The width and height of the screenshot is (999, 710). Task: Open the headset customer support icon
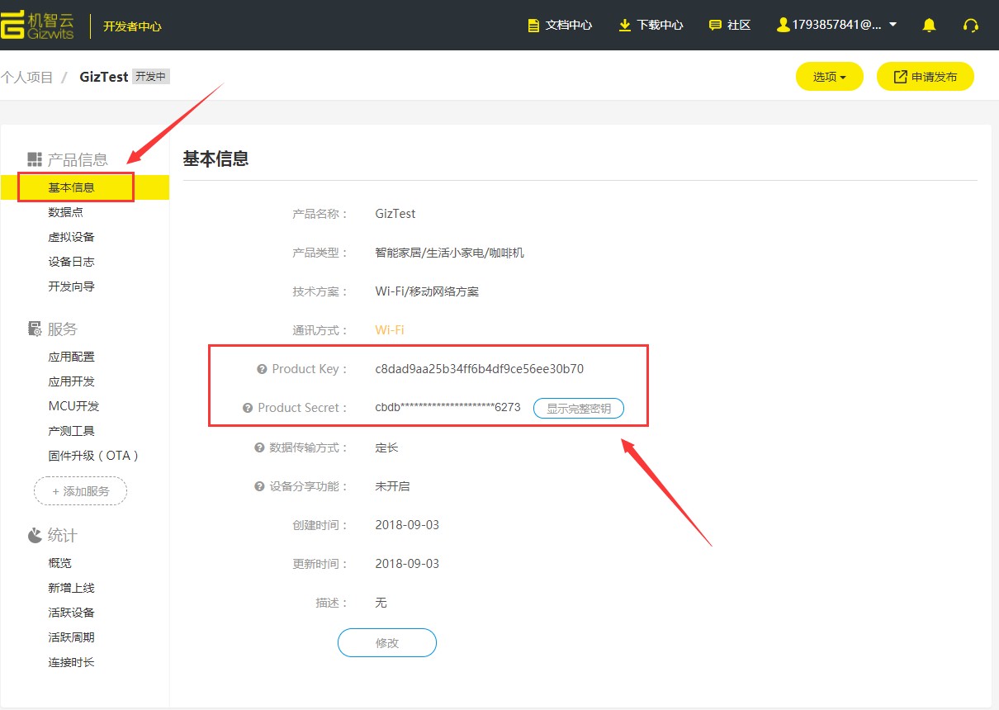click(x=971, y=25)
